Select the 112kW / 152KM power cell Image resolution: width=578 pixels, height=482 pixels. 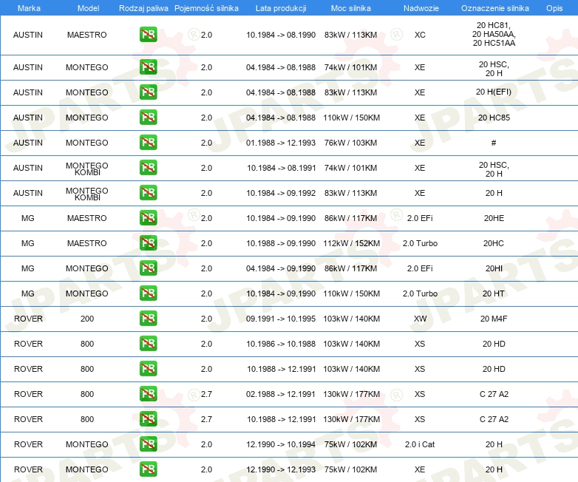click(x=352, y=243)
